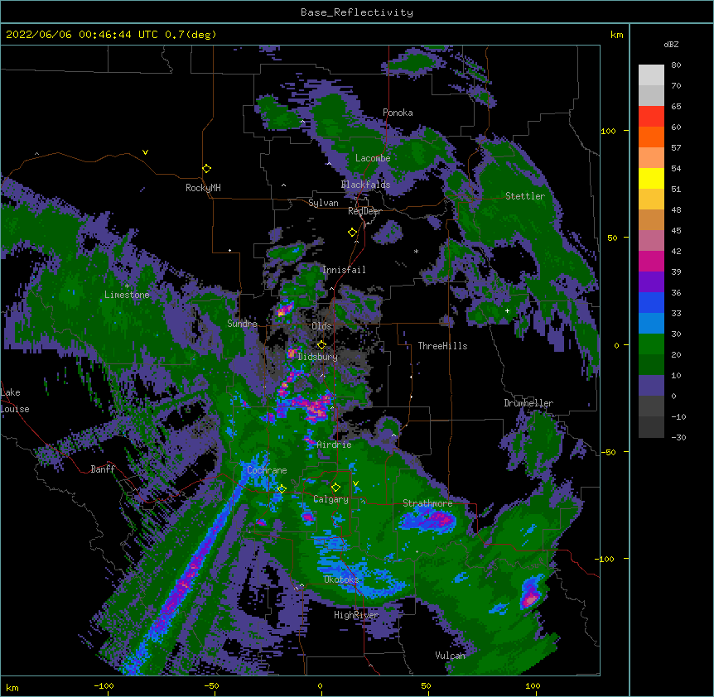
Task: Click the Cochrane city label
Action: [267, 470]
